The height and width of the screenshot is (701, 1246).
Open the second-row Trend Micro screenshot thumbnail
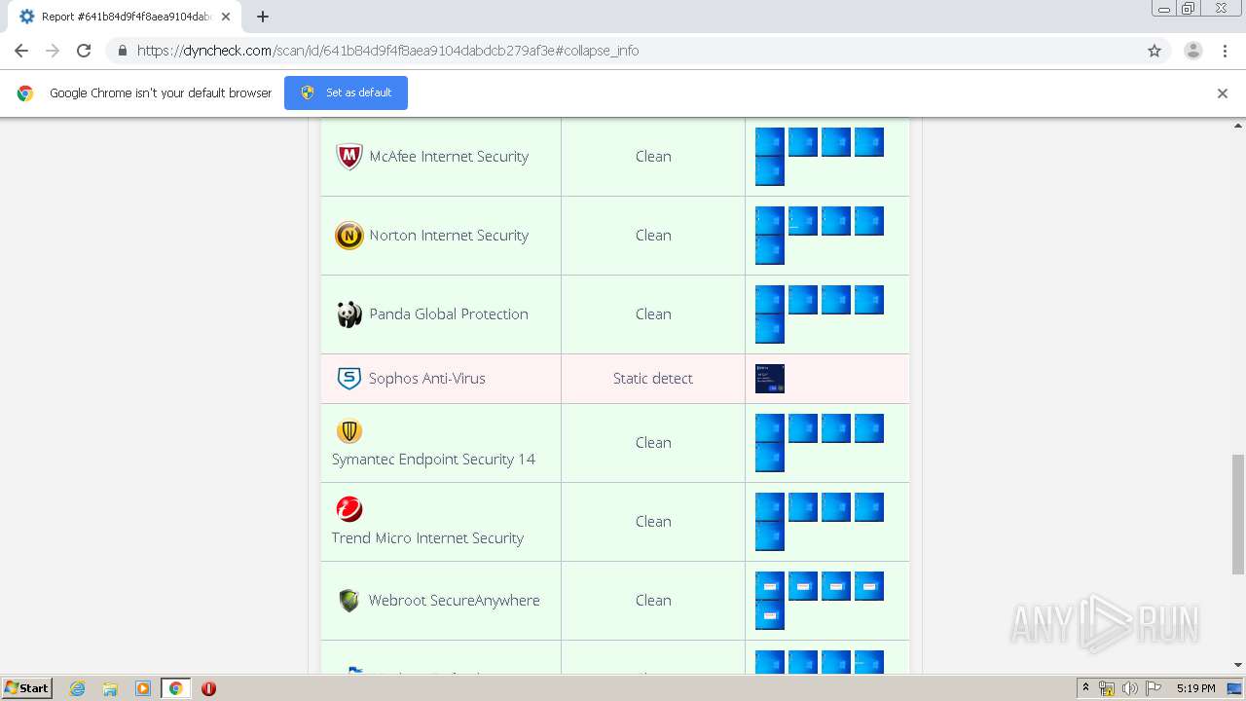[x=770, y=536]
